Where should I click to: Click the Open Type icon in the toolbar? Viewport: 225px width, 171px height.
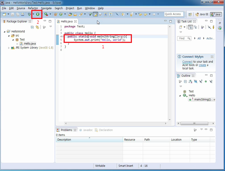pos(70,14)
